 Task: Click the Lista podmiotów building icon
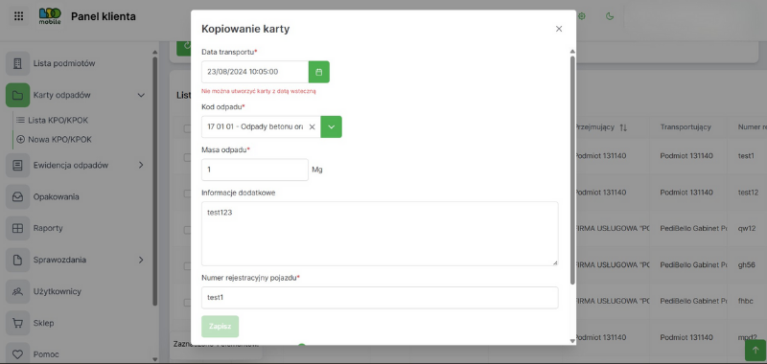(x=17, y=63)
